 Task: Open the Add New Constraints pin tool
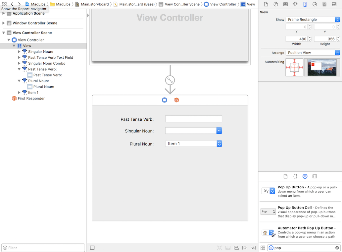click(x=244, y=247)
